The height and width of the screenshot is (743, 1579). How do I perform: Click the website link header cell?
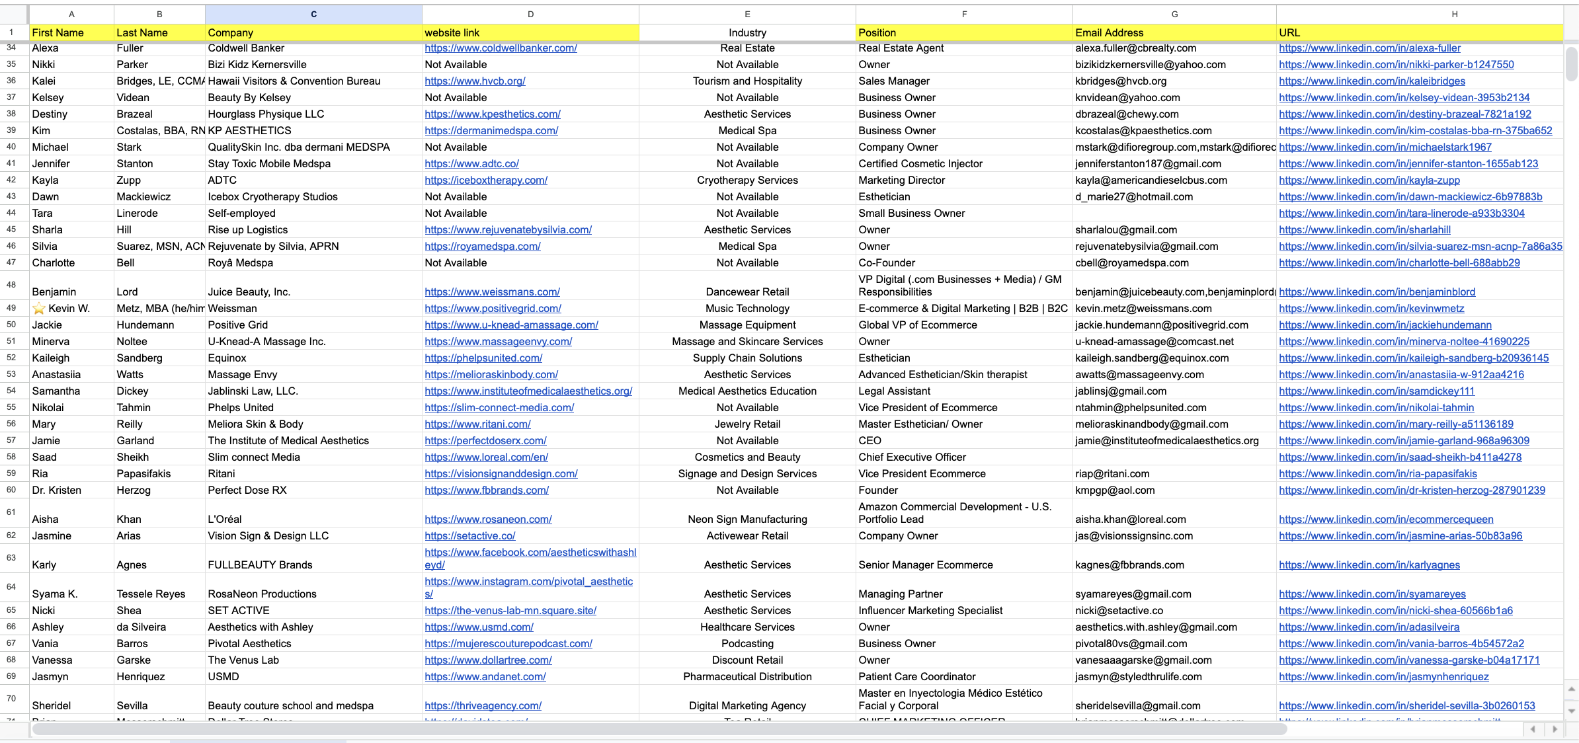coord(530,32)
